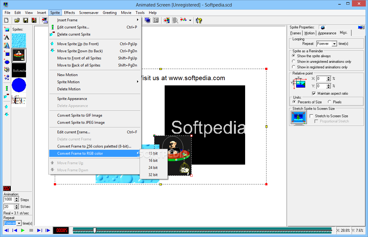Move sprite down using sidebar arrow

click(6, 114)
